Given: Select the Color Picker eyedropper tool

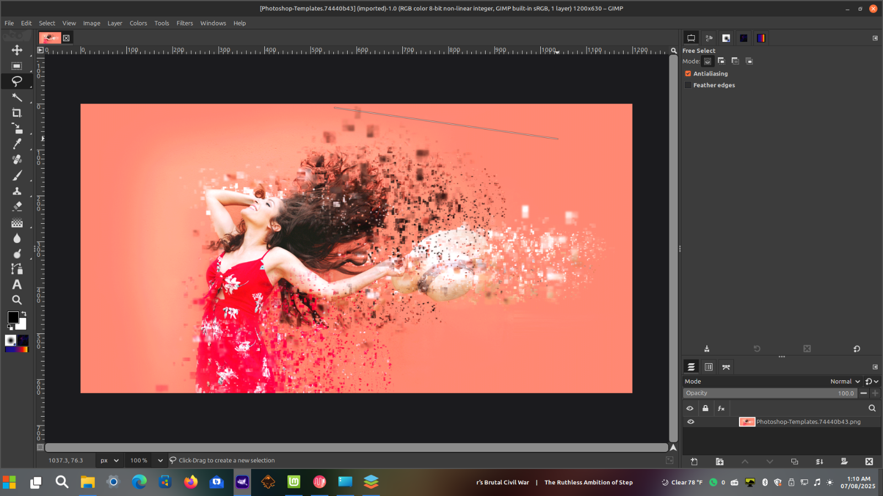Looking at the screenshot, I should pyautogui.click(x=17, y=144).
